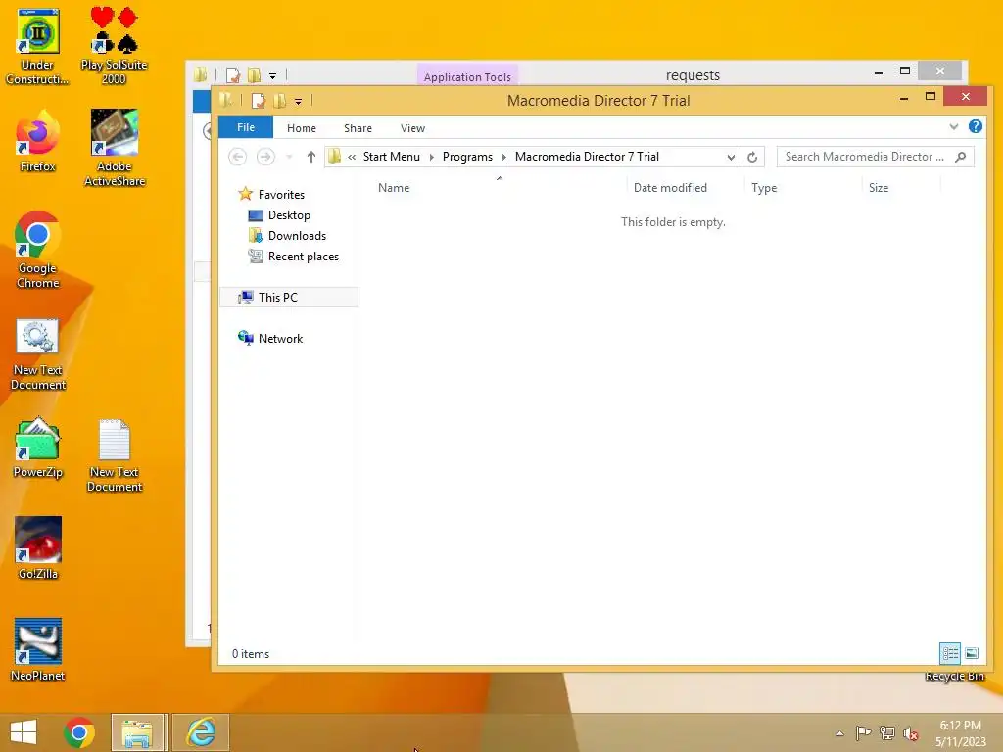
Task: Expand the breadcrumb arrow after Start Menu
Action: 432,157
